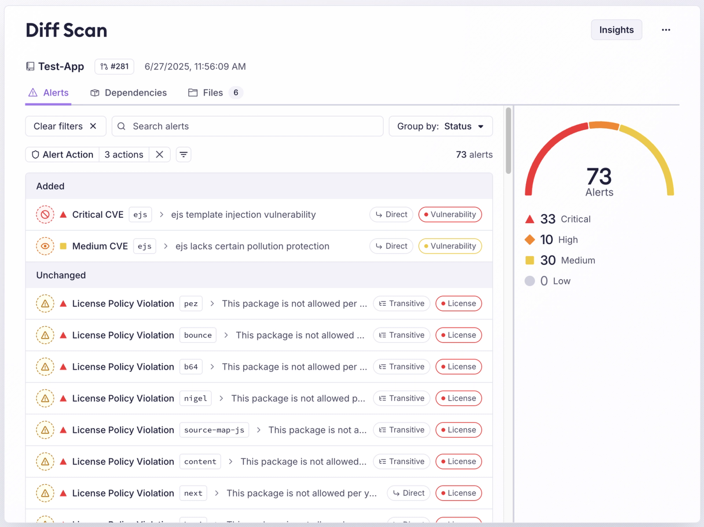Click the b64 package tag
This screenshot has width=704, height=527.
191,367
